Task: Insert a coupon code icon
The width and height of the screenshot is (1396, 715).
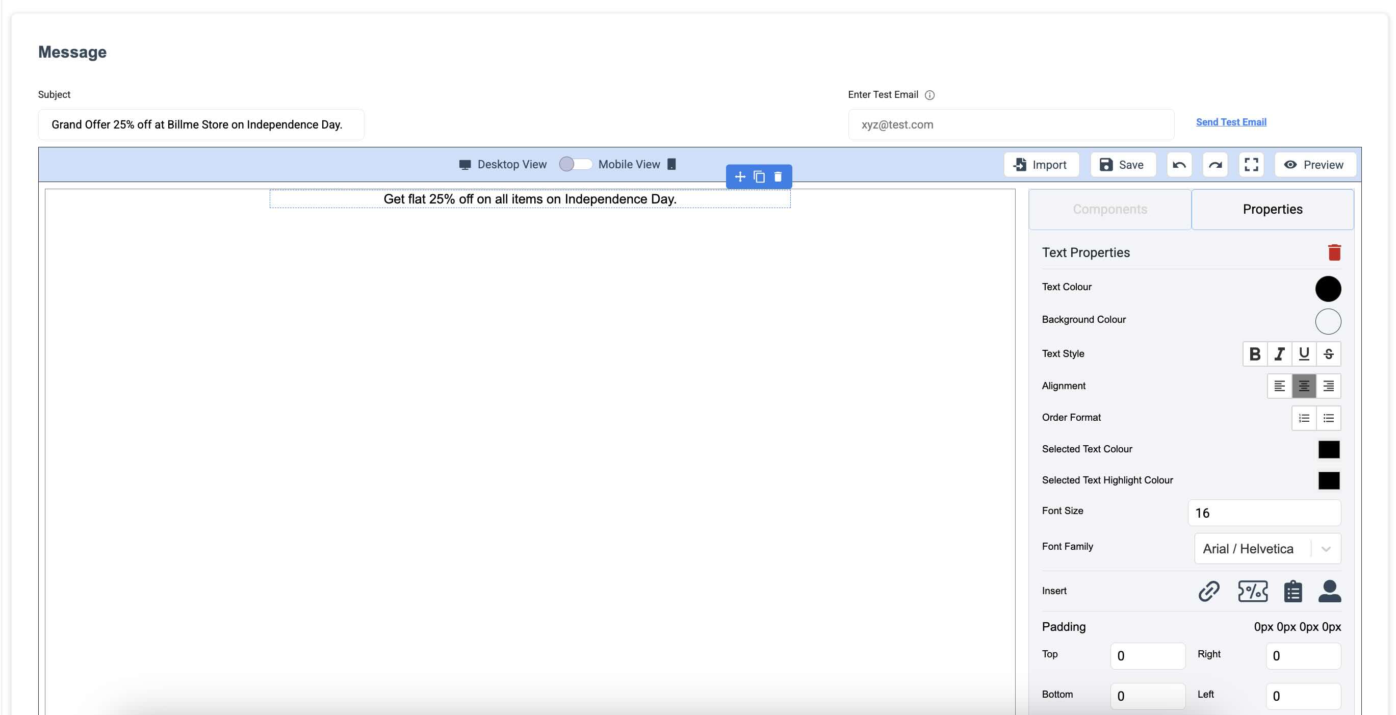Action: point(1252,591)
